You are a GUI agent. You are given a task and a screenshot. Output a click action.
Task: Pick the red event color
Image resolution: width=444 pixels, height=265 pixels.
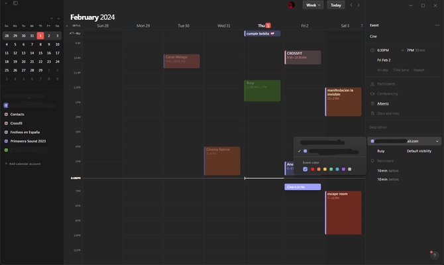pos(313,169)
